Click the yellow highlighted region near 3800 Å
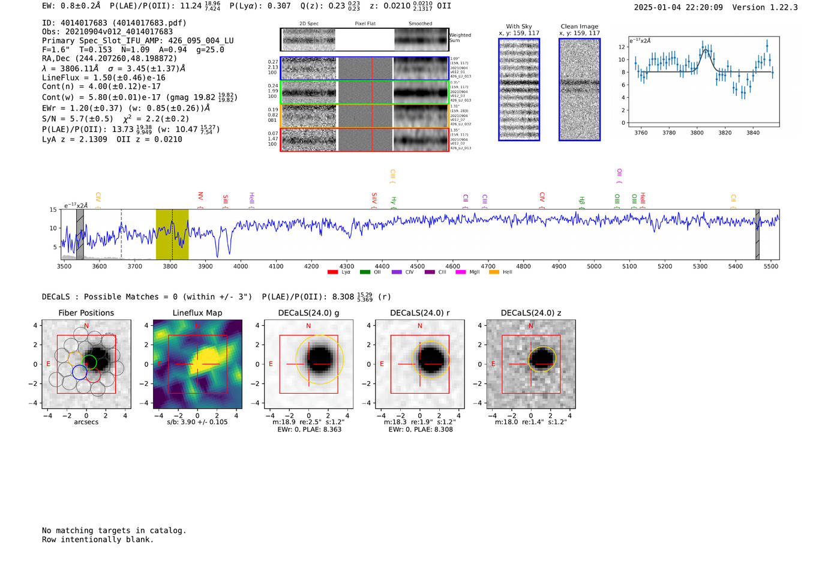The height and width of the screenshot is (572, 840). tap(172, 234)
